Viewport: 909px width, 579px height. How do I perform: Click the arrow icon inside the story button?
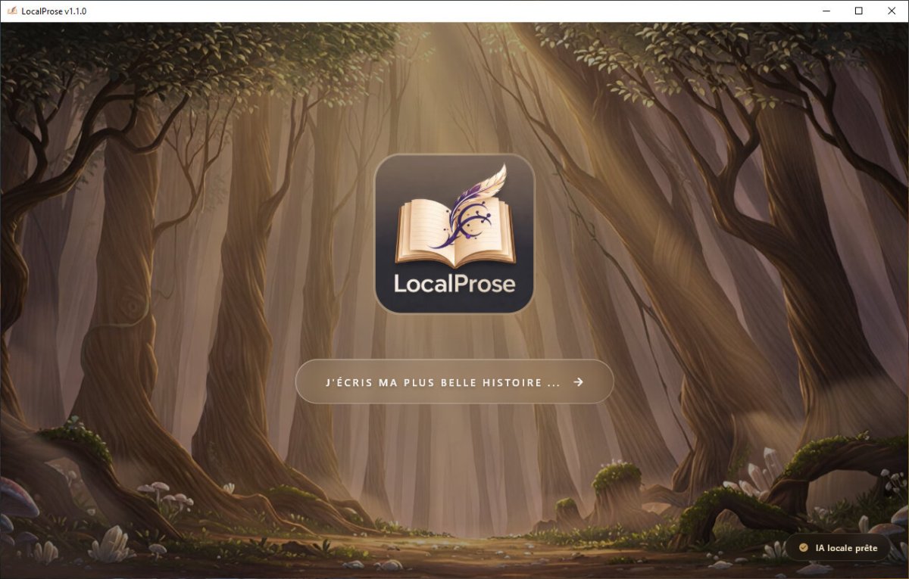pyautogui.click(x=579, y=382)
